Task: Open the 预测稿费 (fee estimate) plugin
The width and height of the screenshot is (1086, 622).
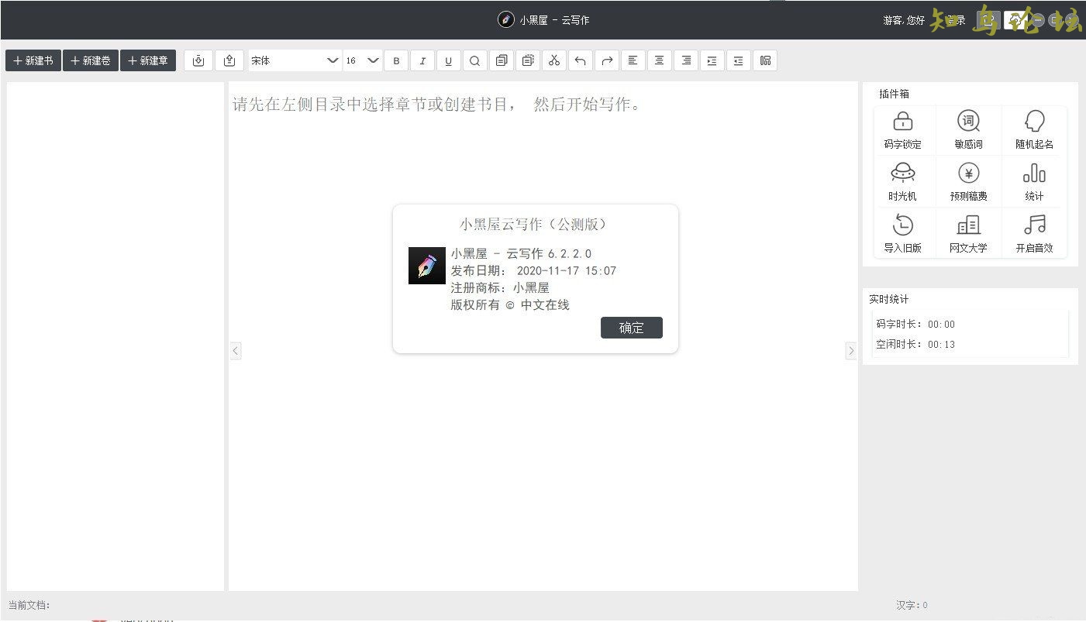Action: click(x=968, y=182)
